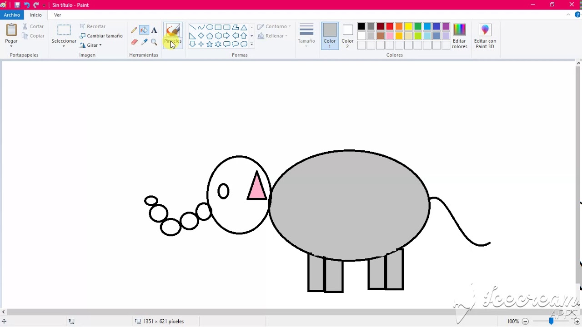Switch to the Inicio tab
Screen dimensions: 582x327
click(36, 15)
